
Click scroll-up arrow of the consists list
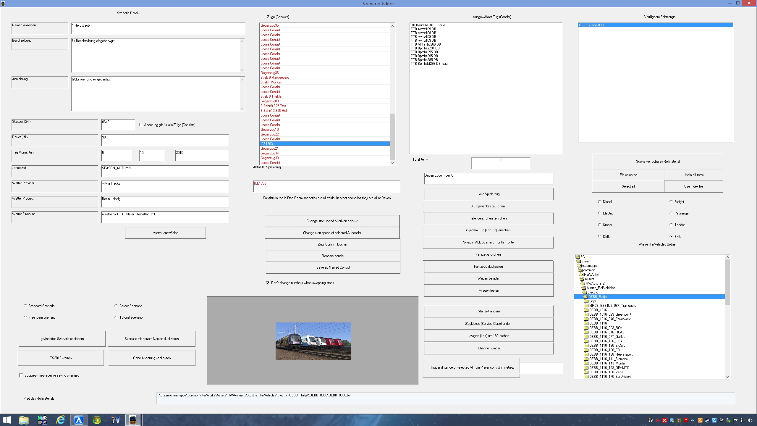pyautogui.click(x=392, y=26)
